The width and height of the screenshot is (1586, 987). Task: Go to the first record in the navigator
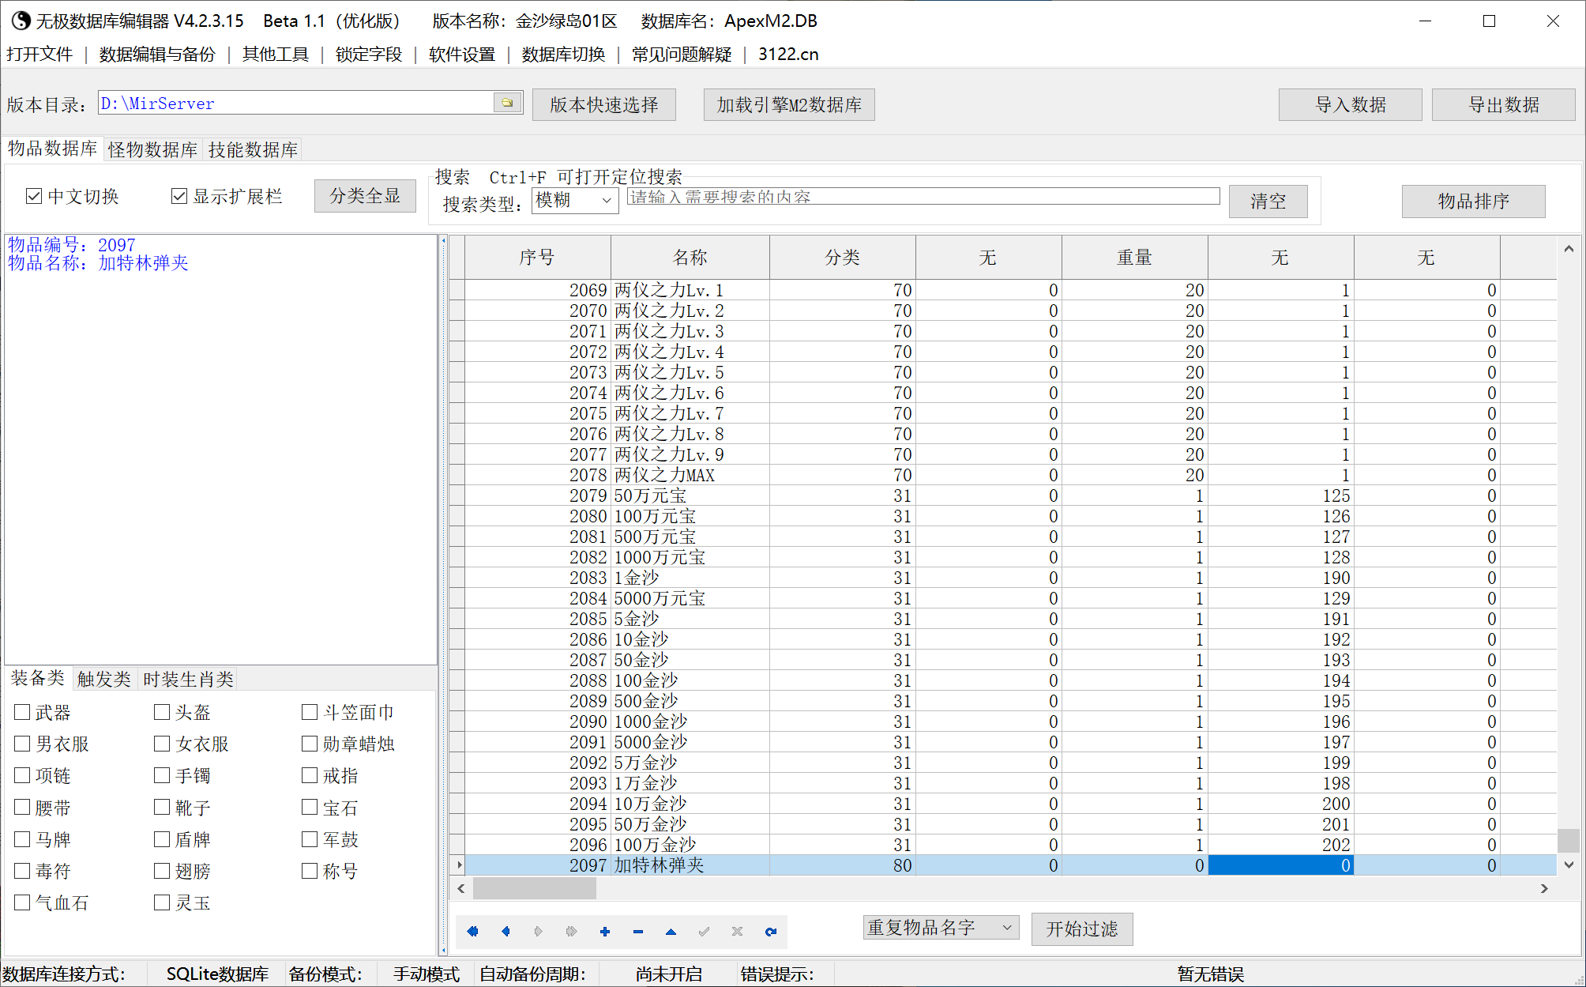(x=472, y=931)
